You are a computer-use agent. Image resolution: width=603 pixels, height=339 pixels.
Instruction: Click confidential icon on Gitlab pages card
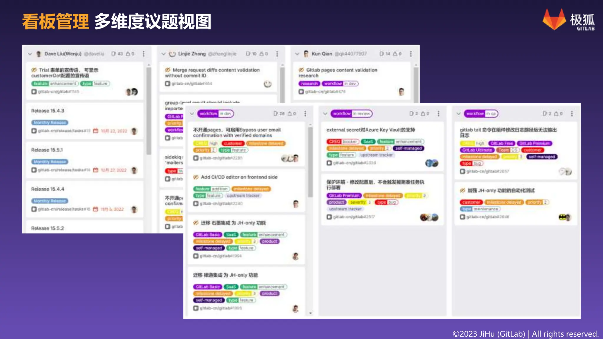pos(301,70)
